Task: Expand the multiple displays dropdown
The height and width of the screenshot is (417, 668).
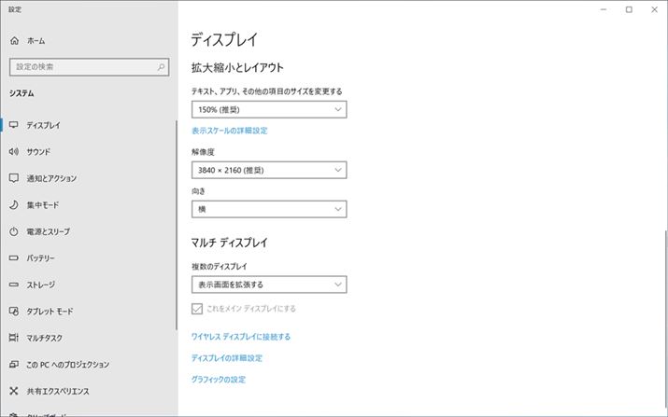Action: pyautogui.click(x=269, y=285)
